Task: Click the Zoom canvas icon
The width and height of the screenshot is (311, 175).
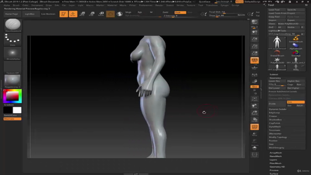Action: coord(255,39)
